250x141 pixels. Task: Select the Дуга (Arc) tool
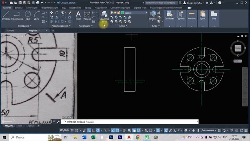point(36,16)
